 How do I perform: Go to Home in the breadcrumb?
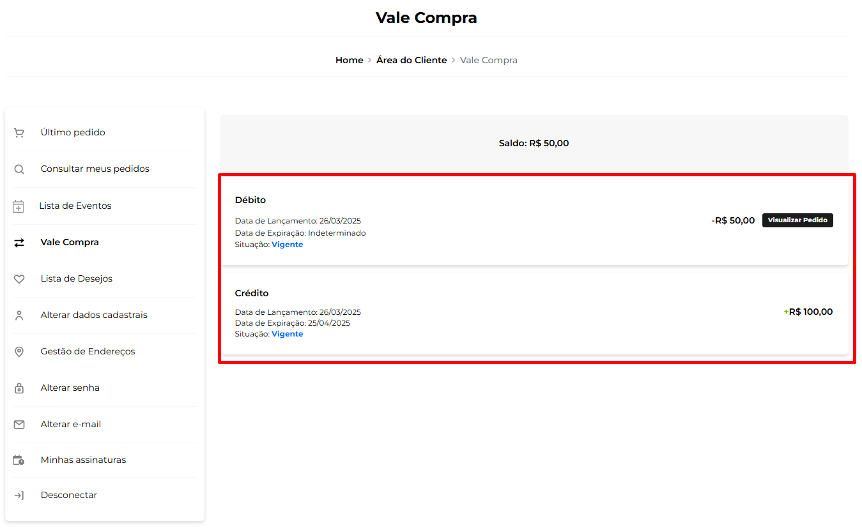tap(349, 60)
